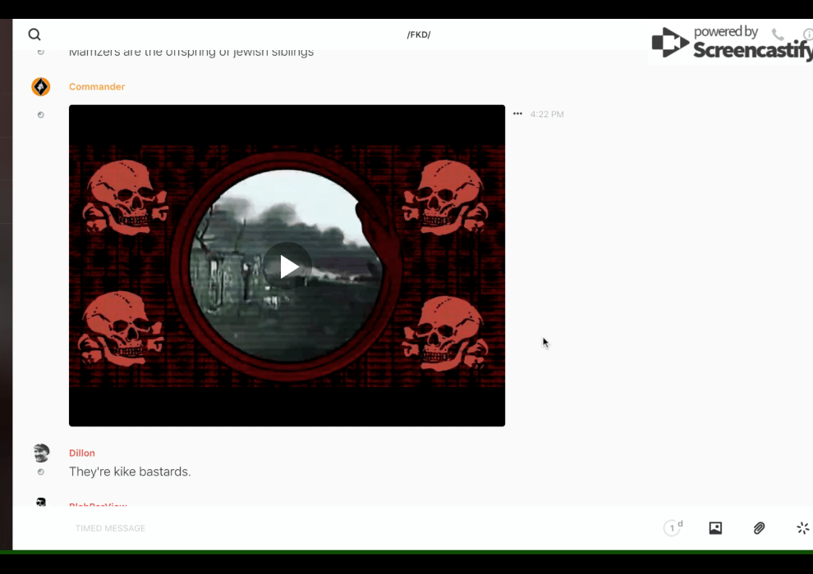Attach a file with the paperclip icon
Image resolution: width=813 pixels, height=574 pixels.
(x=759, y=528)
